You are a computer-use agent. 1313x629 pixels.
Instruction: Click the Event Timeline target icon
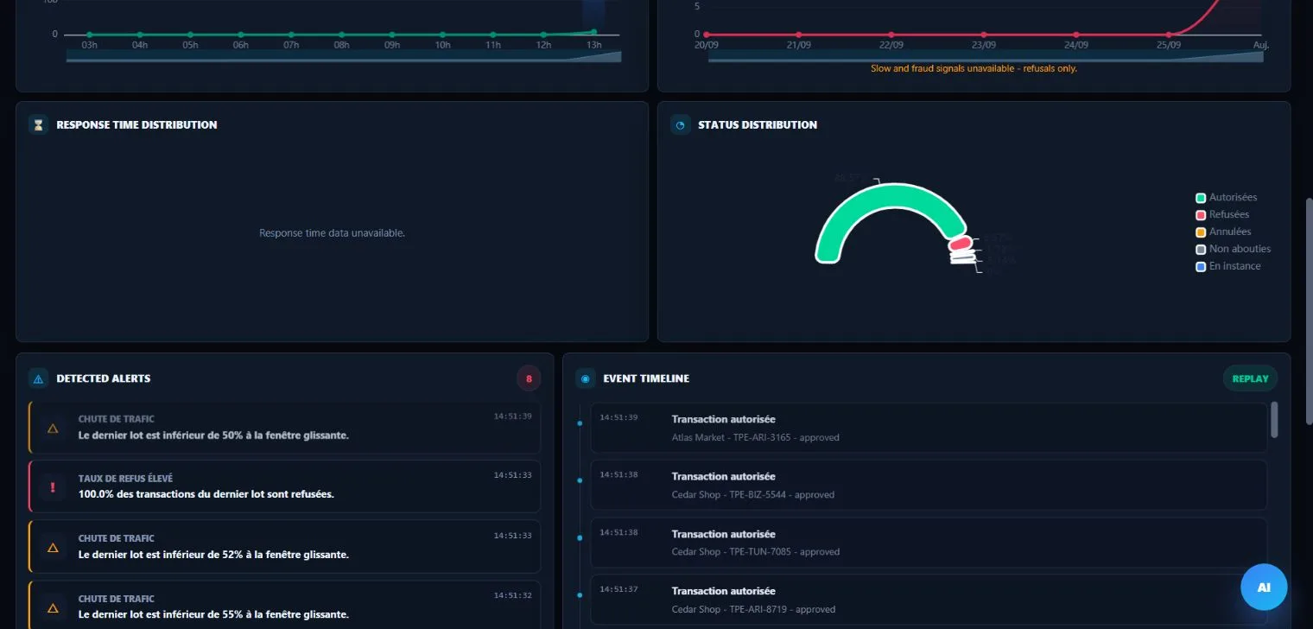pyautogui.click(x=585, y=378)
